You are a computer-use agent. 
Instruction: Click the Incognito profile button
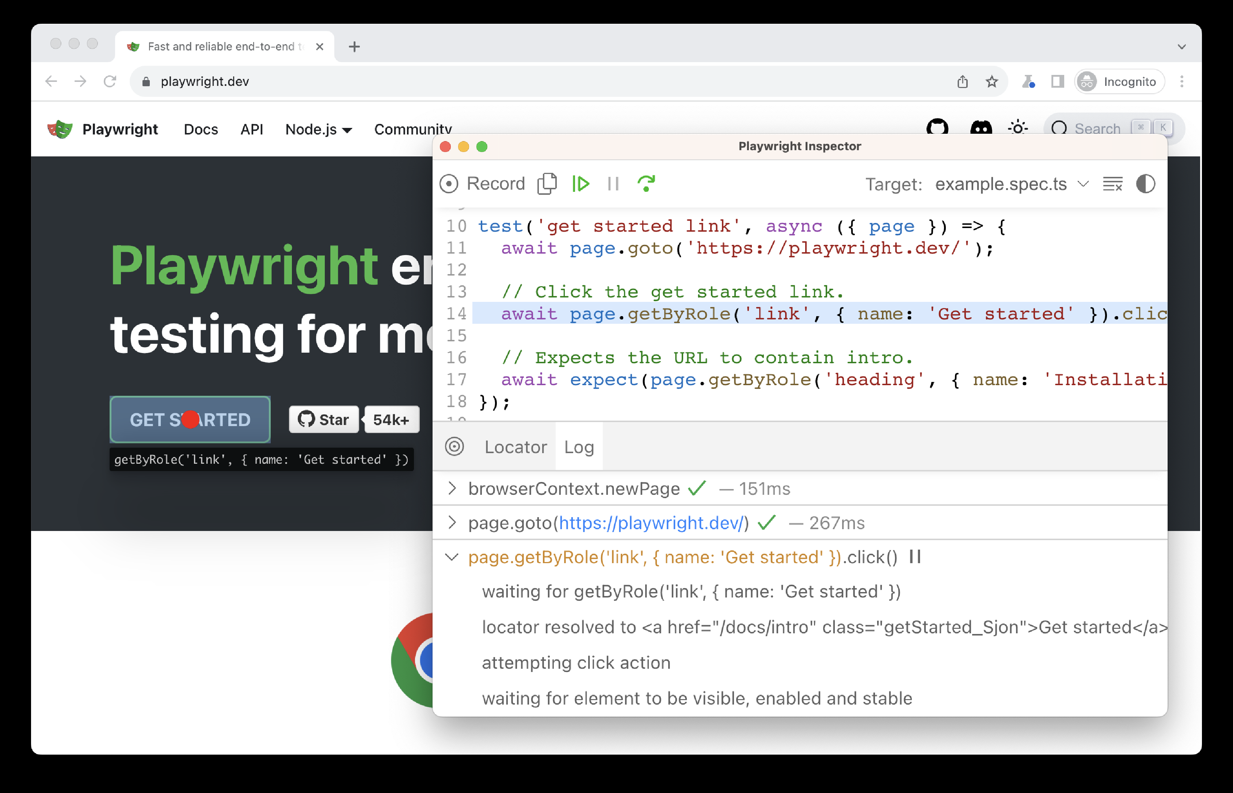point(1119,81)
